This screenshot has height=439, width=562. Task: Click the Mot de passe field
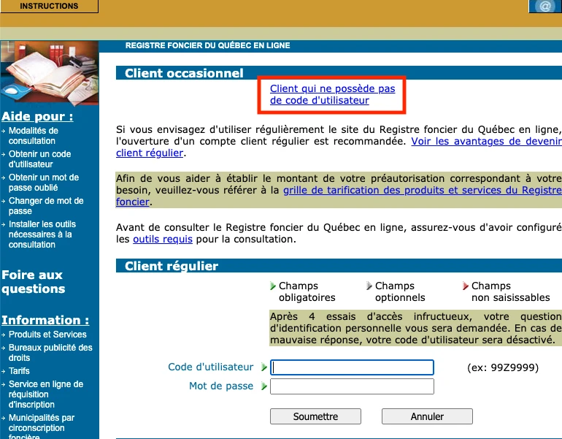coord(352,386)
